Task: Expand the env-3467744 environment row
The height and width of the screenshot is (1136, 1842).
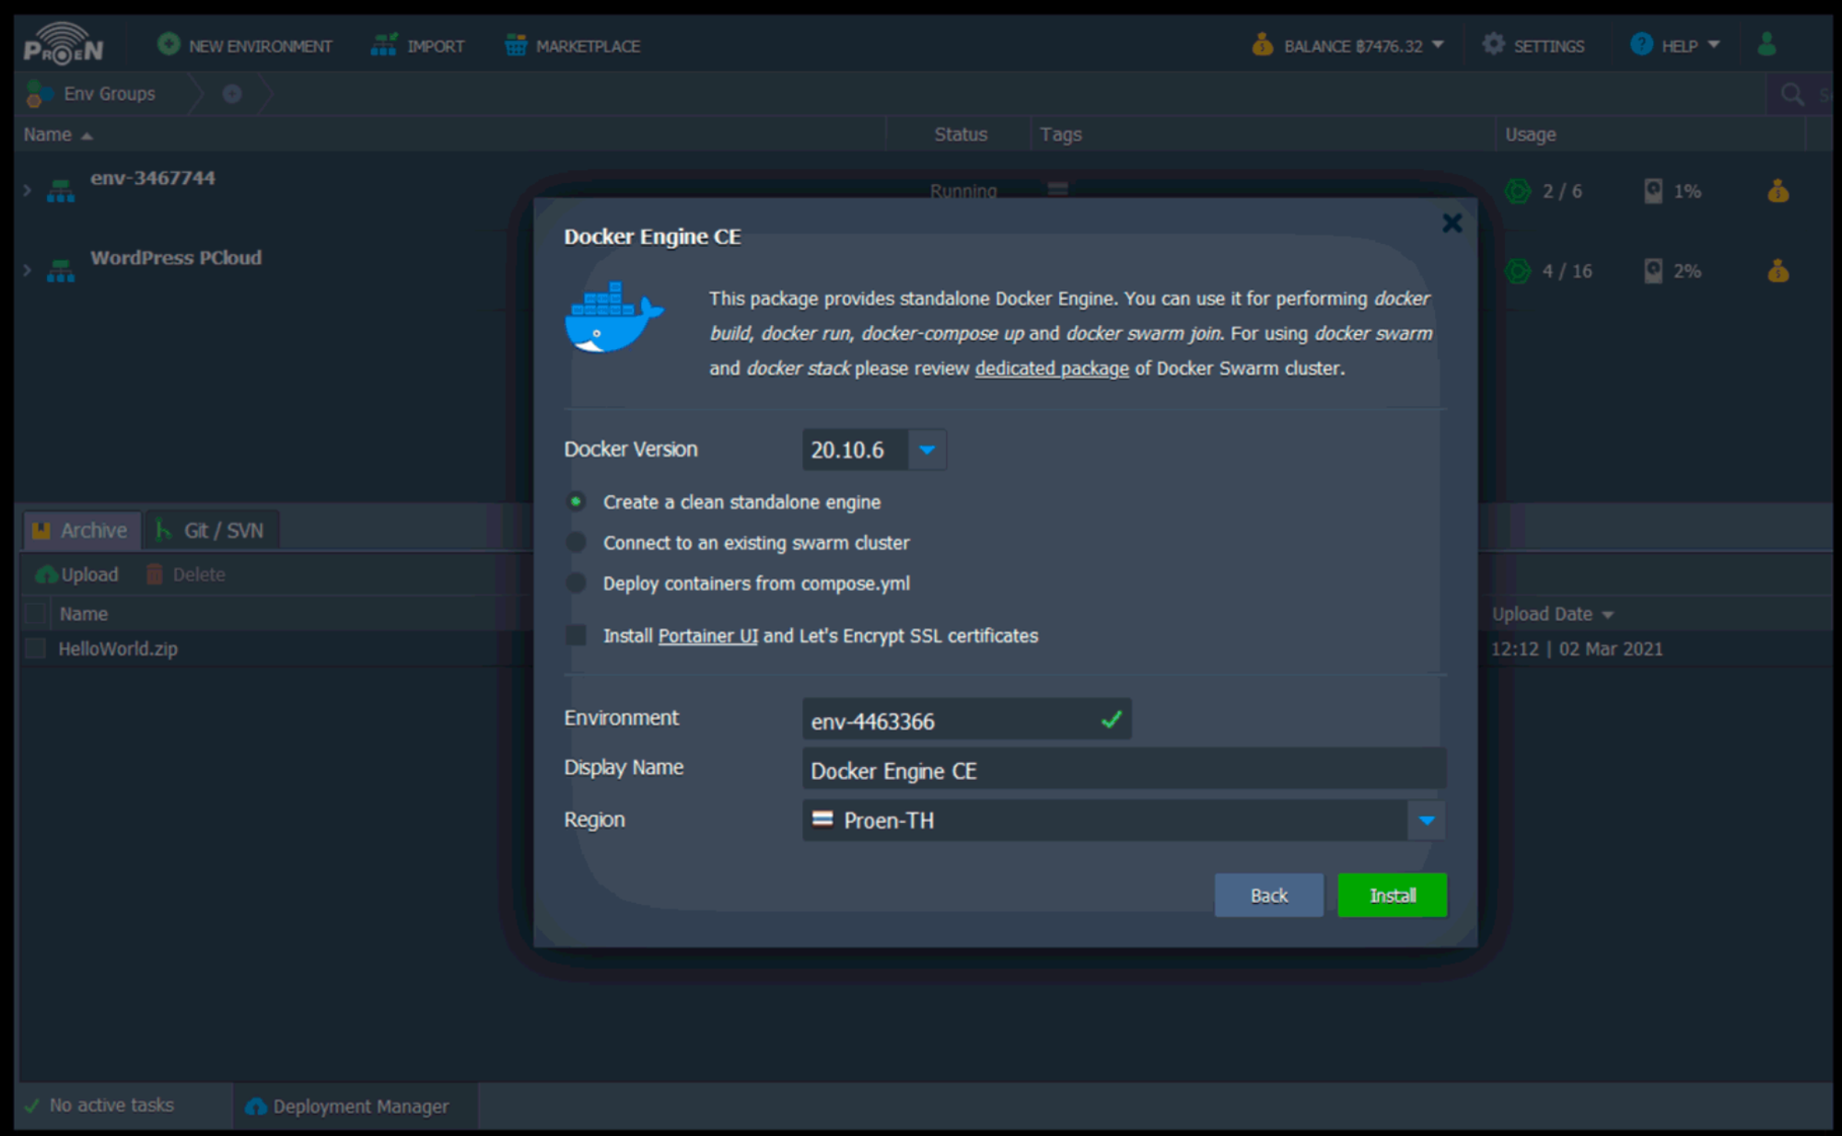Action: tap(28, 191)
